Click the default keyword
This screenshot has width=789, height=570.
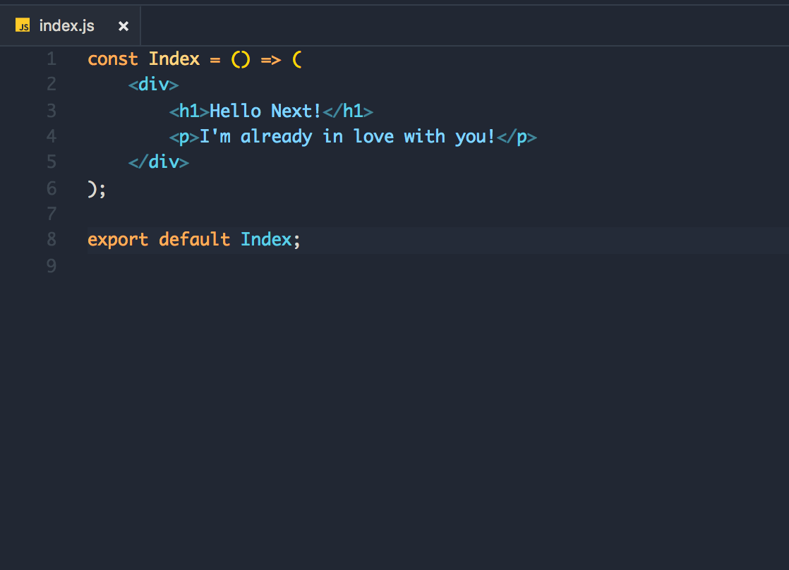tap(194, 240)
